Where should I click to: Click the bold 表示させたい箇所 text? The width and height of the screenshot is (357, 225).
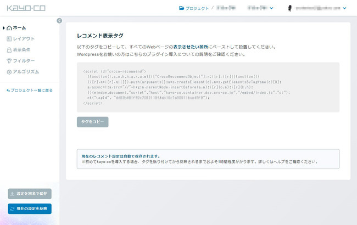(192, 47)
